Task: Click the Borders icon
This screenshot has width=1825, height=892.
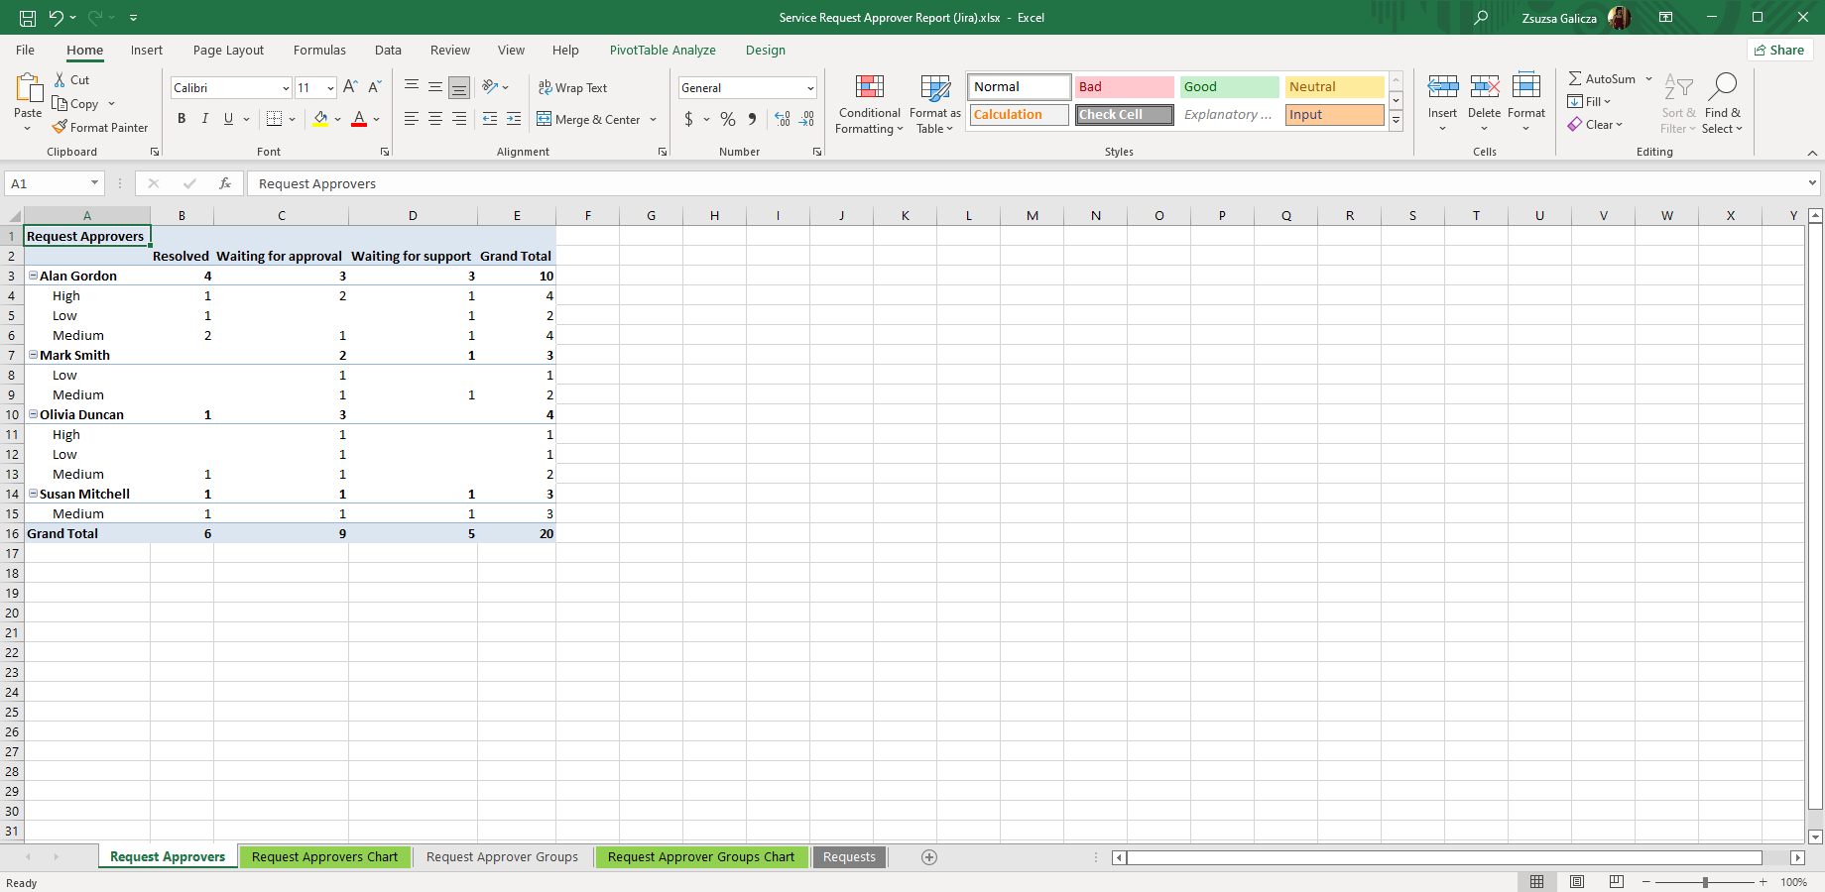Action: (275, 119)
